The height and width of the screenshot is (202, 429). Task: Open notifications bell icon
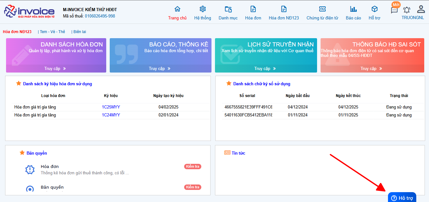click(407, 10)
